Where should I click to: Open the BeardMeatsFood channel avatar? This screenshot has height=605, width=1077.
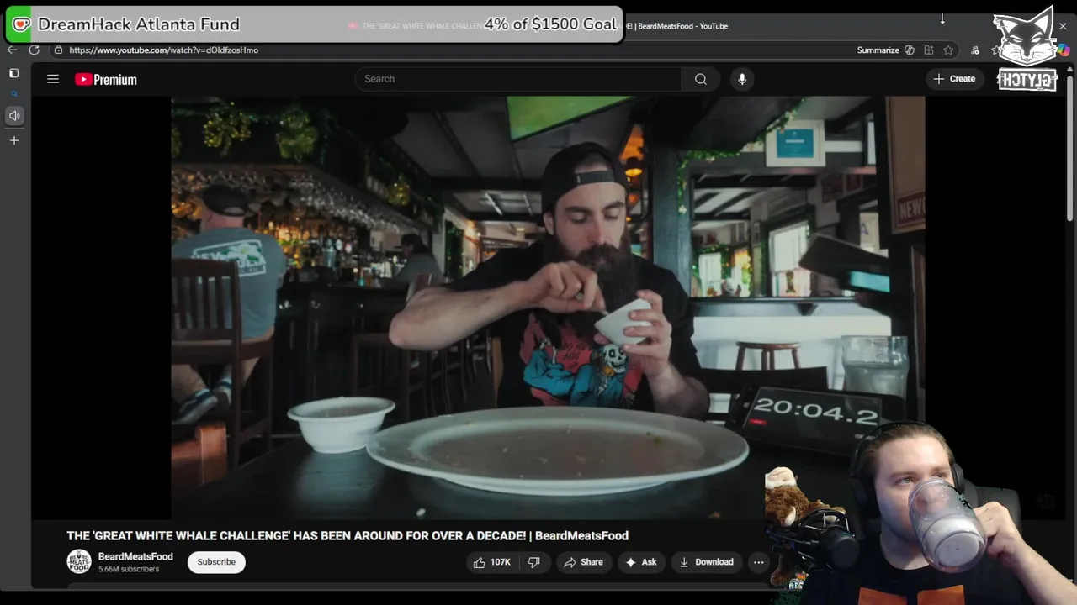79,561
